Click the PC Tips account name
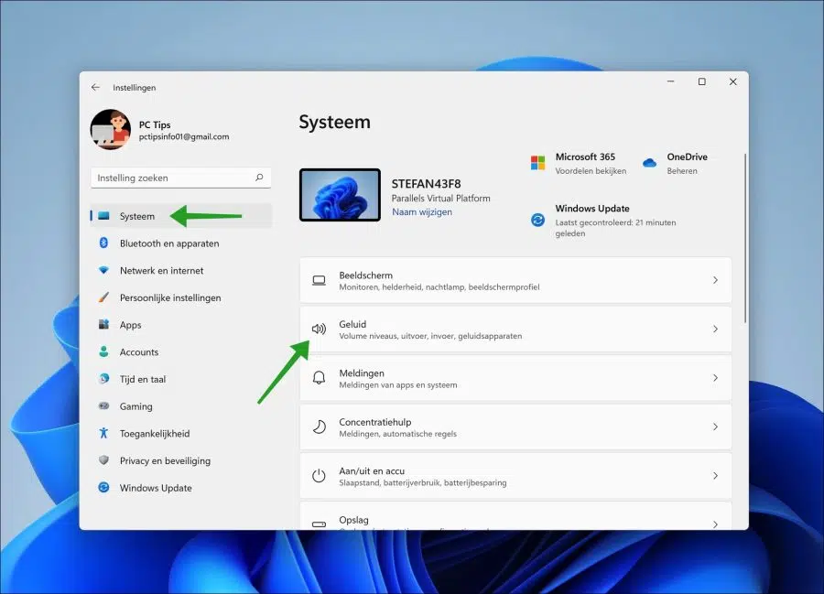 (x=155, y=125)
